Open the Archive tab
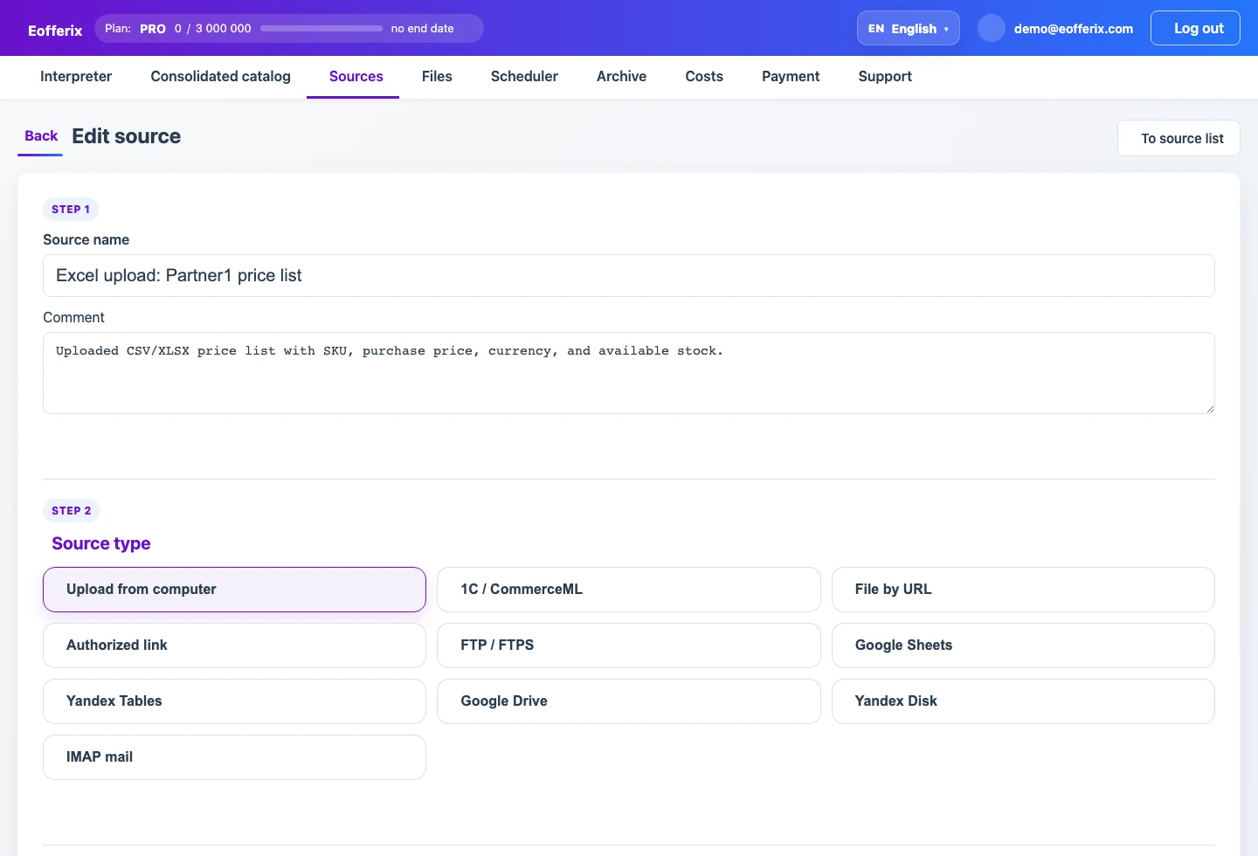1258x856 pixels. point(621,77)
